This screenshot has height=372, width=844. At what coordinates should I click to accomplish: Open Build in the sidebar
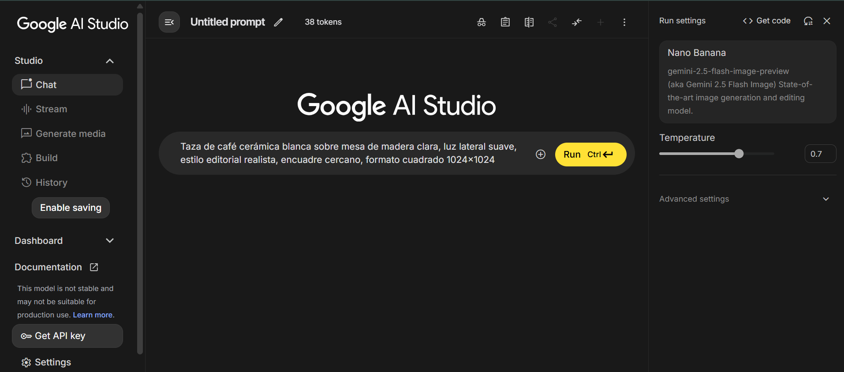tap(39, 158)
